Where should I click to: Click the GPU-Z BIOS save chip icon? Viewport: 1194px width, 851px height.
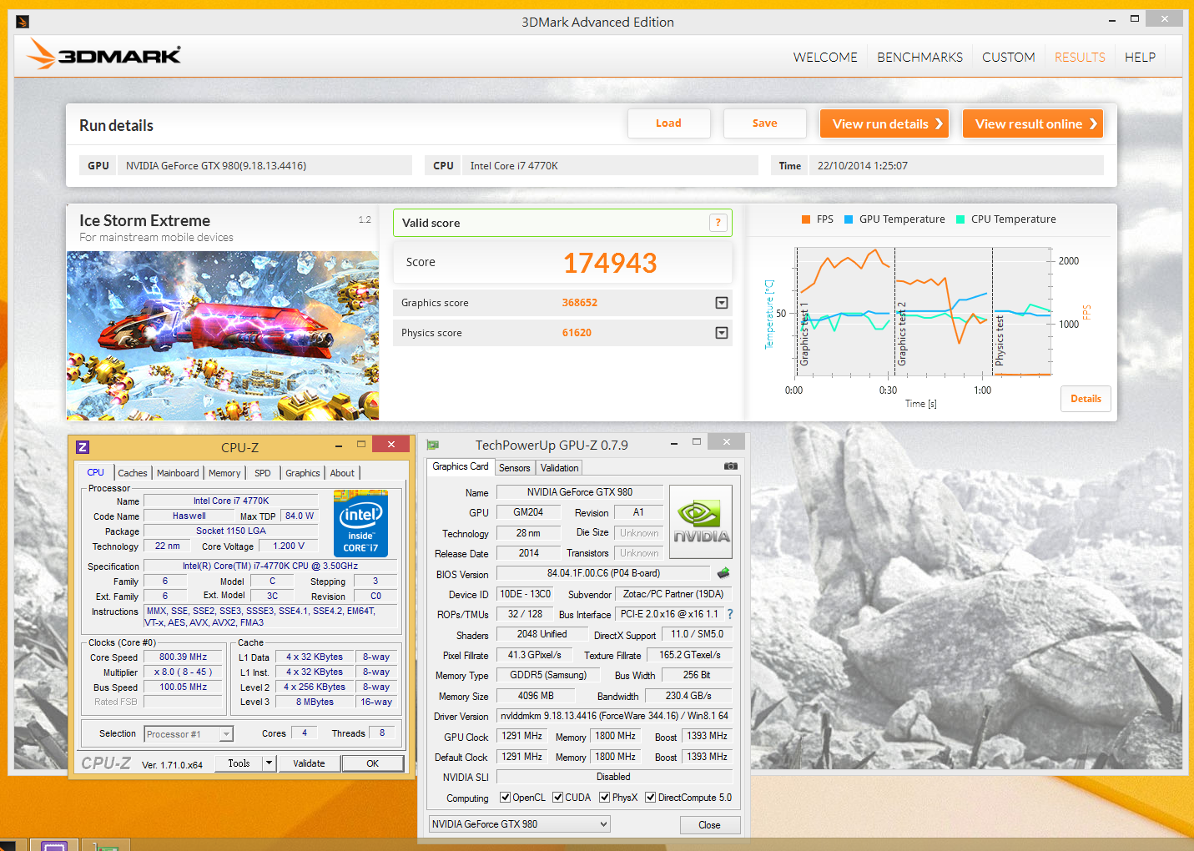click(723, 572)
